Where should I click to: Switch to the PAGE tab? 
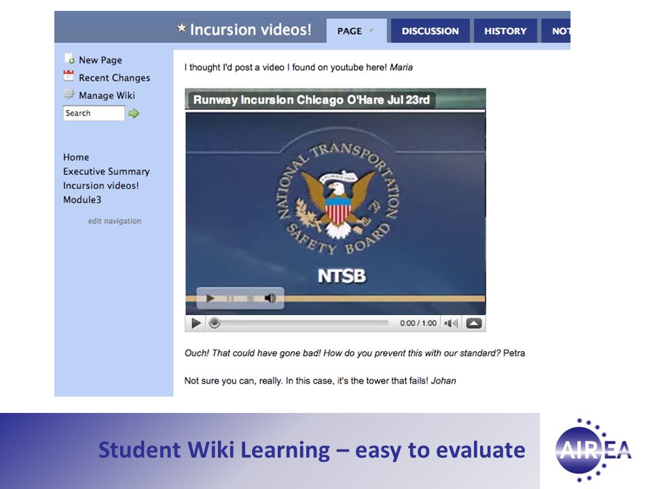pos(357,31)
